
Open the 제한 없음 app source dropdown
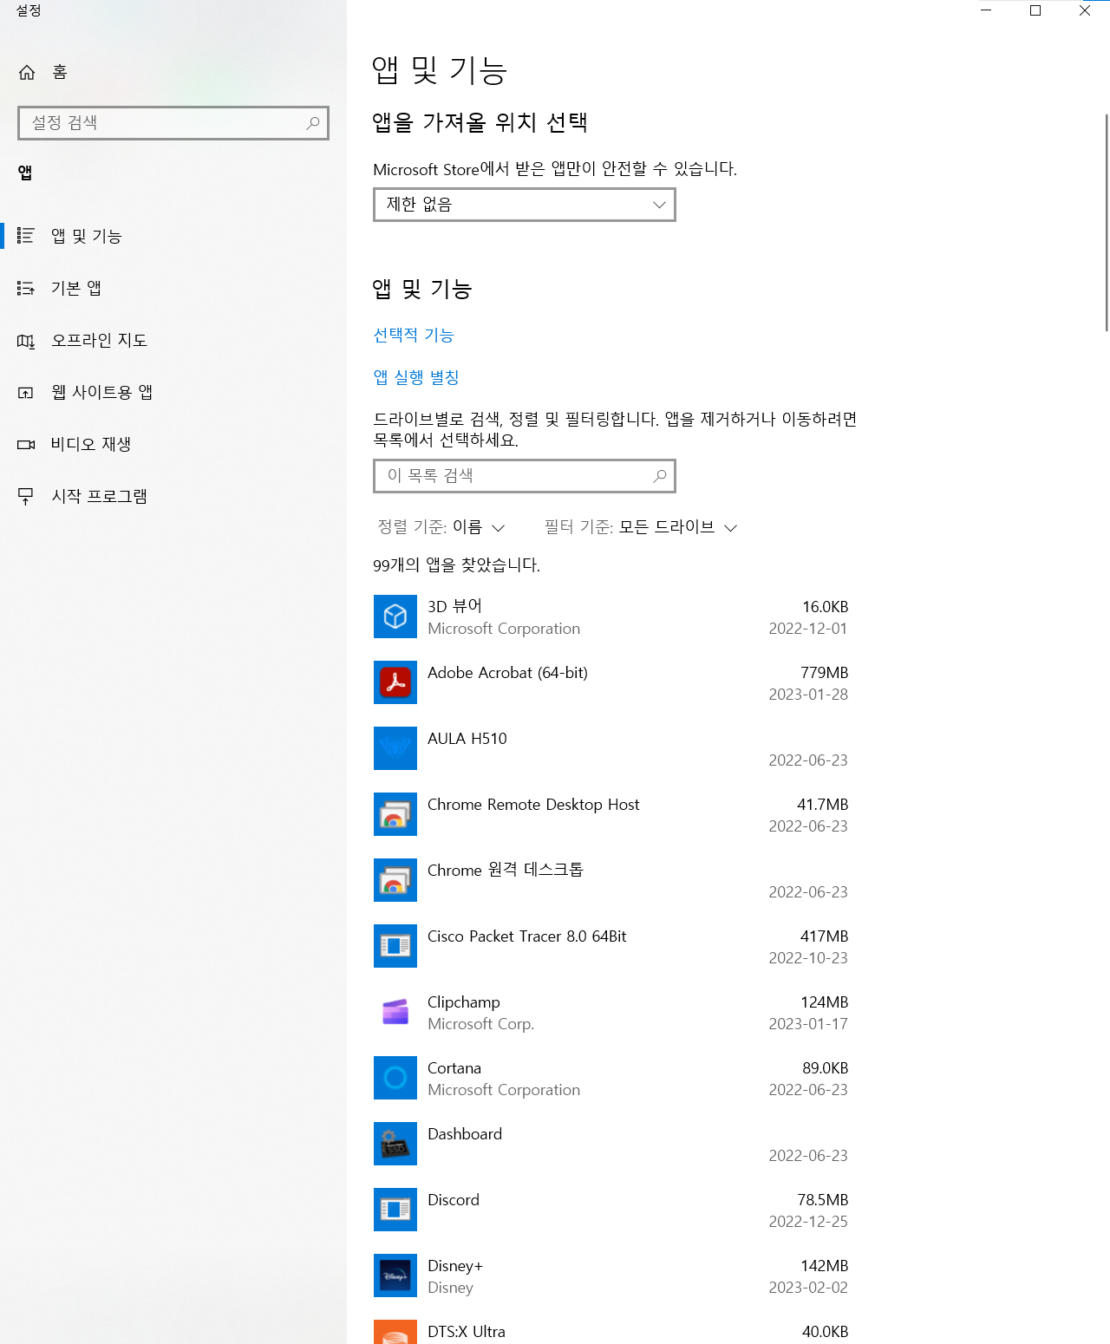pos(525,205)
